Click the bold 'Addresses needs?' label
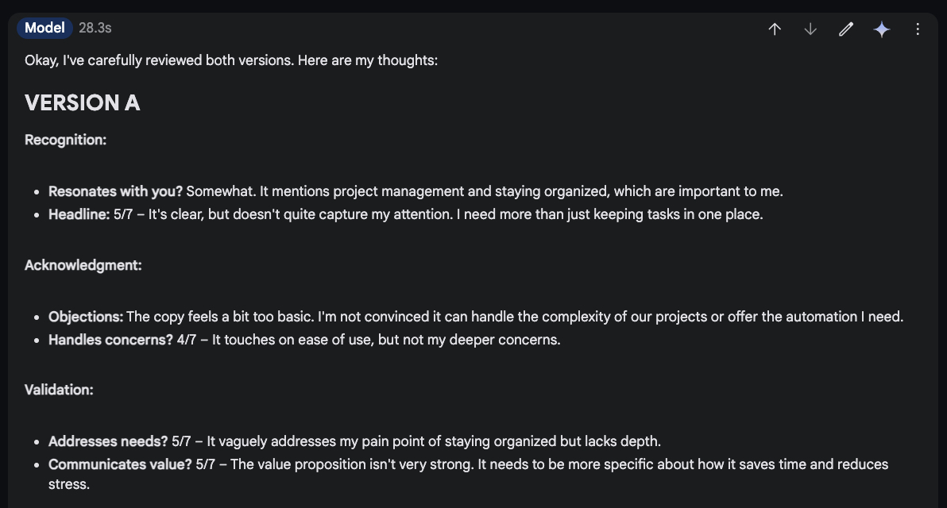 108,441
